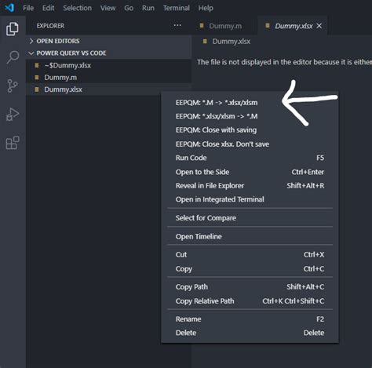This screenshot has height=368, width=372.
Task: Open the Extensions view icon
Action: 13,143
